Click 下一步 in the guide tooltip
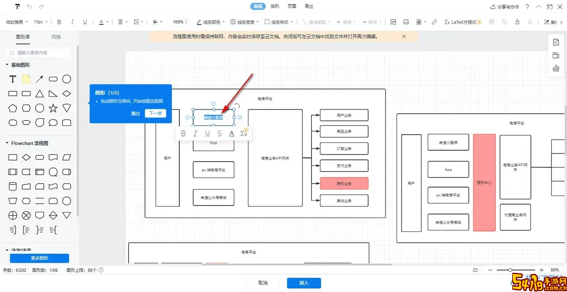 pyautogui.click(x=156, y=114)
